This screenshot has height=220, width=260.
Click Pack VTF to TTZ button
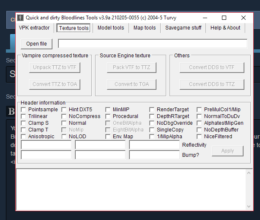131,67
